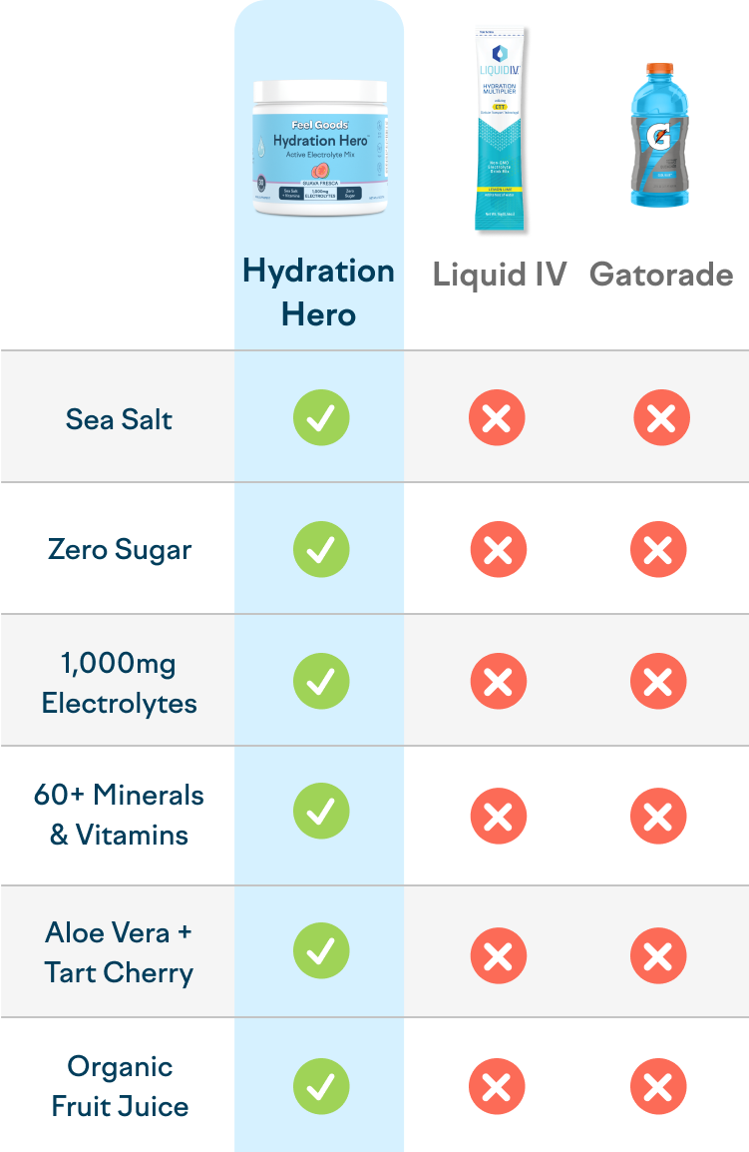The height and width of the screenshot is (1152, 749).
Task: Click Liquid IV's 1,000mg Electrolytes red X
Action: point(497,682)
